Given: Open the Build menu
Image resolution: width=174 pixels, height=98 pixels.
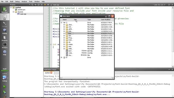Looking at the screenshot, I should pos(11,1).
